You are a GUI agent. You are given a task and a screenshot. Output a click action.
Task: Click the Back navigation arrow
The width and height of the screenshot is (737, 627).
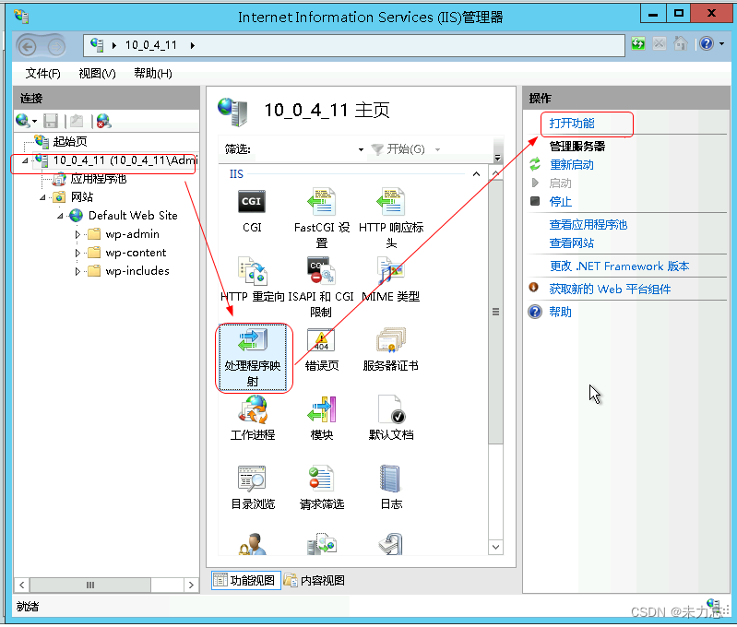tap(28, 46)
